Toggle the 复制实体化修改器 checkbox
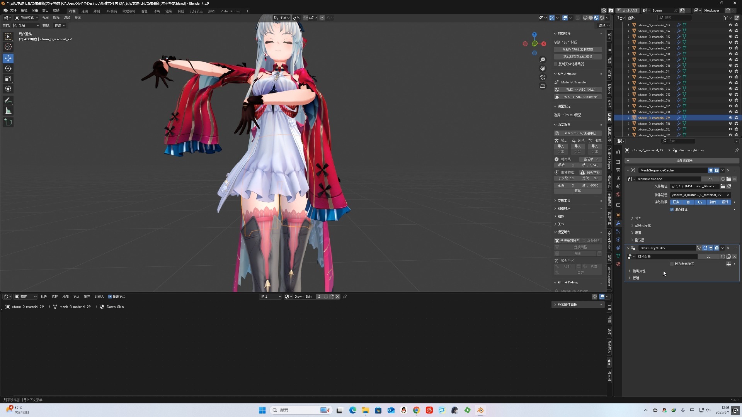 [556, 64]
